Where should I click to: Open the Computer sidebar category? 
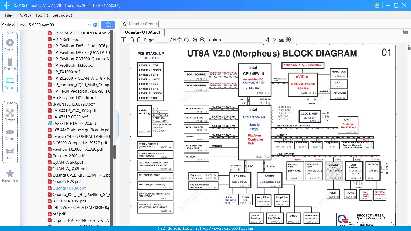tap(10, 83)
